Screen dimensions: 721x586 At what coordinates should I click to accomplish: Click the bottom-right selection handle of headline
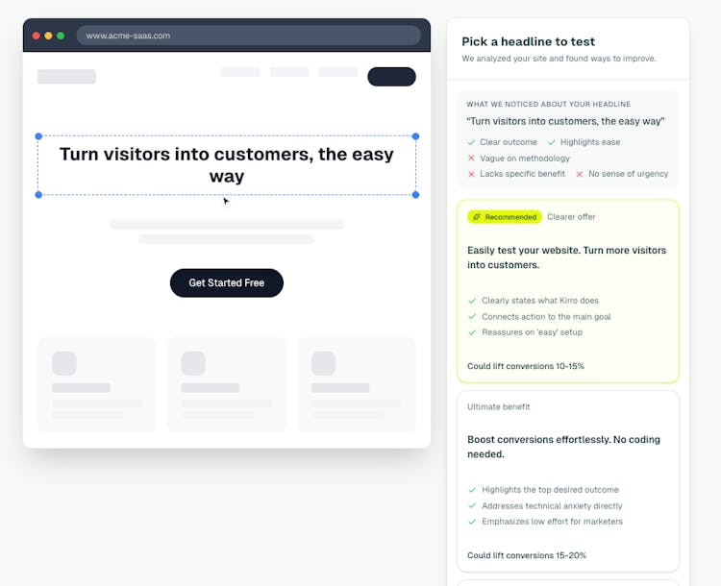[415, 195]
